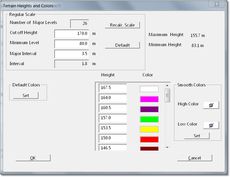230x177 pixels.
Task: Edit the 146.5 height field
Action: coord(113,147)
